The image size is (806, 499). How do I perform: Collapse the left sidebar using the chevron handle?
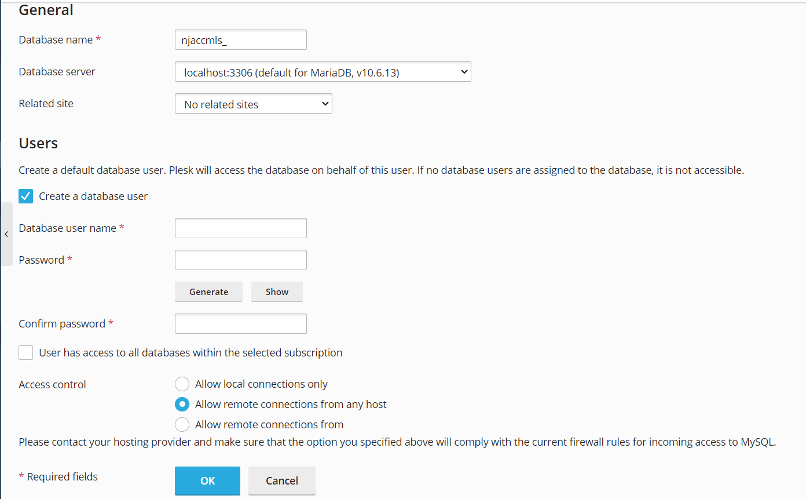pos(6,234)
